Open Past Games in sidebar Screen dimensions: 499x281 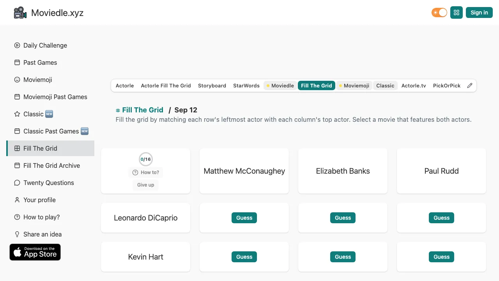coord(50,62)
